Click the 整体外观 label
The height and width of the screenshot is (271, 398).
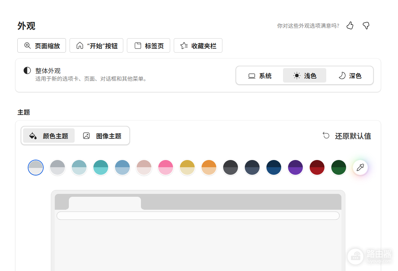(x=48, y=71)
